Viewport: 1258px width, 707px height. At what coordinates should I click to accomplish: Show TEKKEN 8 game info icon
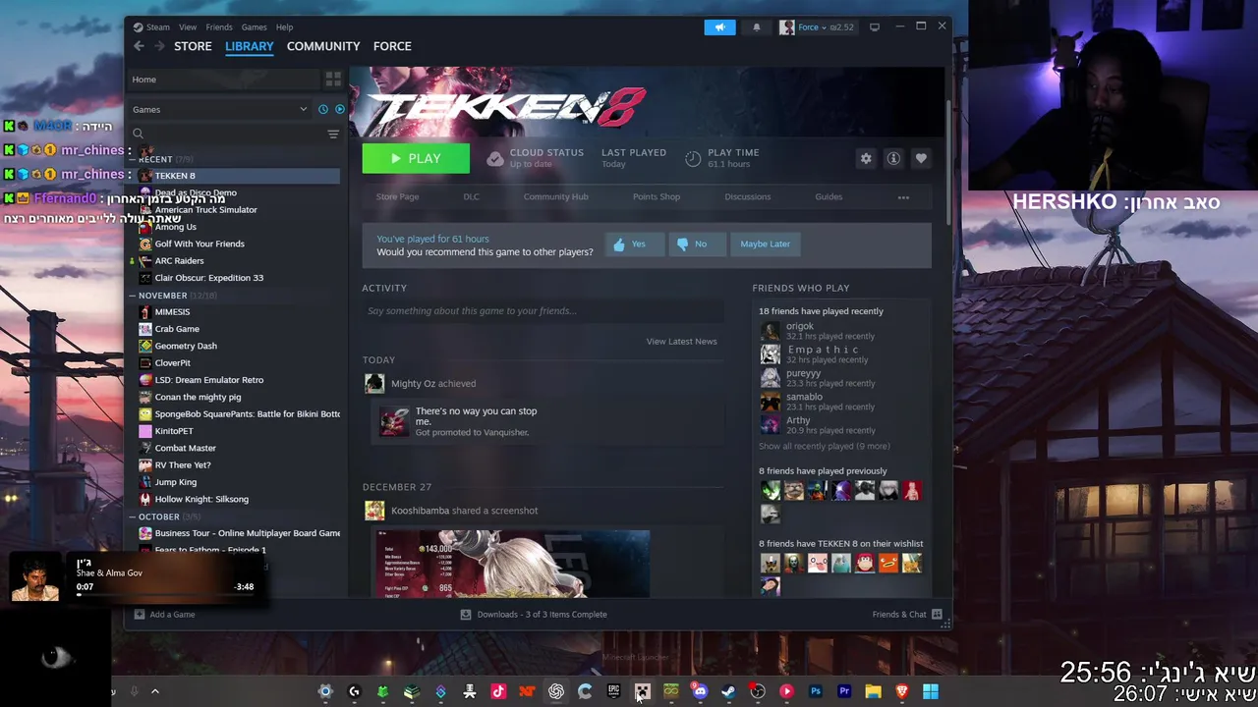(893, 159)
